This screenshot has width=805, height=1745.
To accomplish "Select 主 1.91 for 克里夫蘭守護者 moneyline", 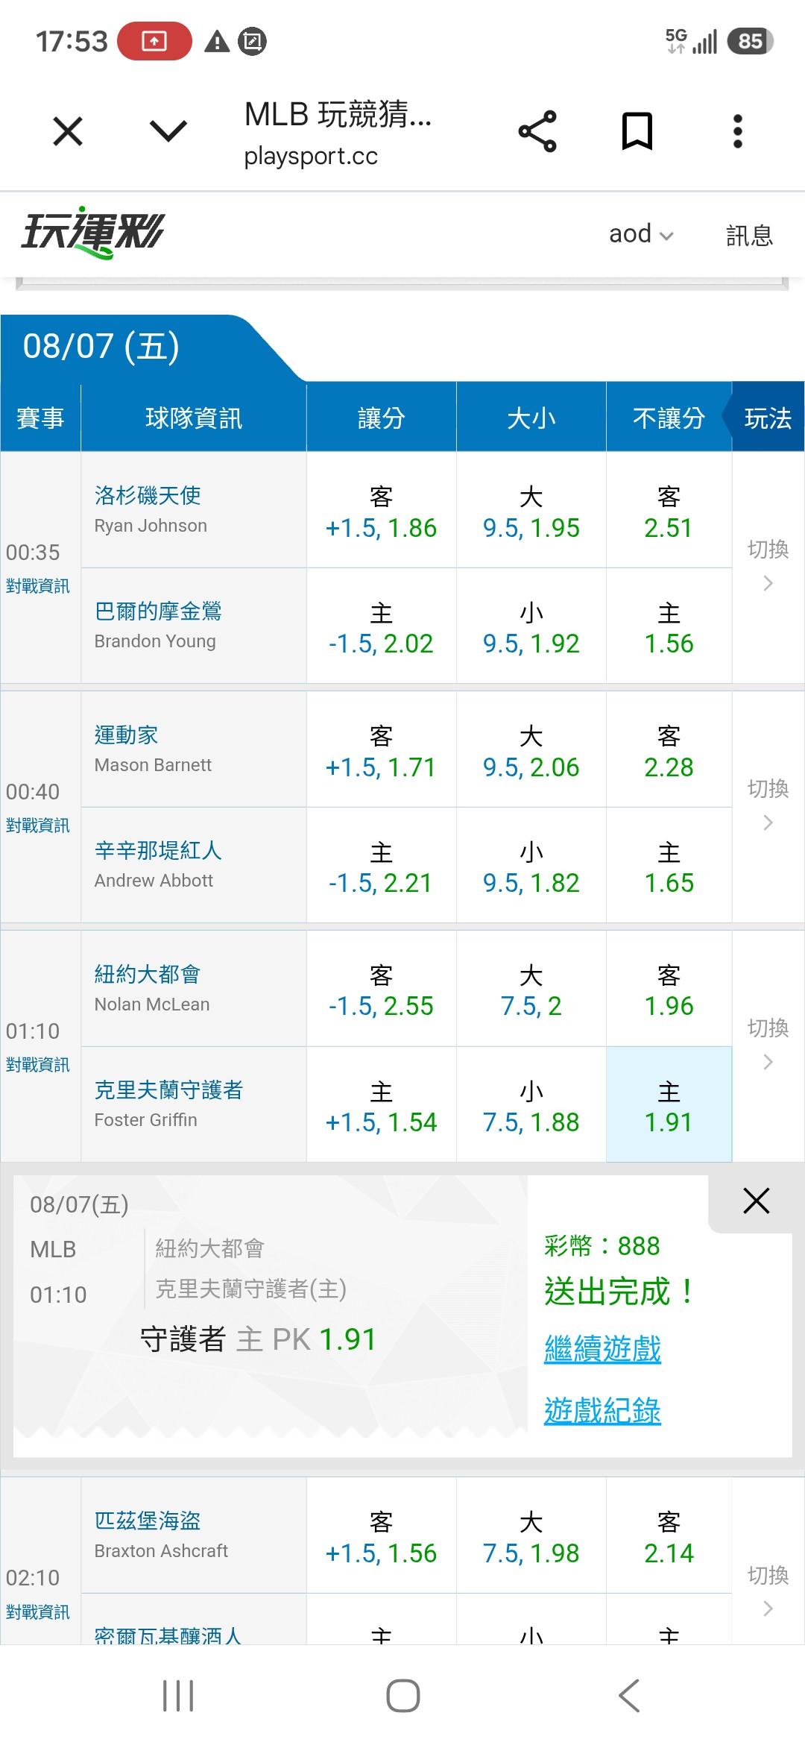I will click(669, 1104).
